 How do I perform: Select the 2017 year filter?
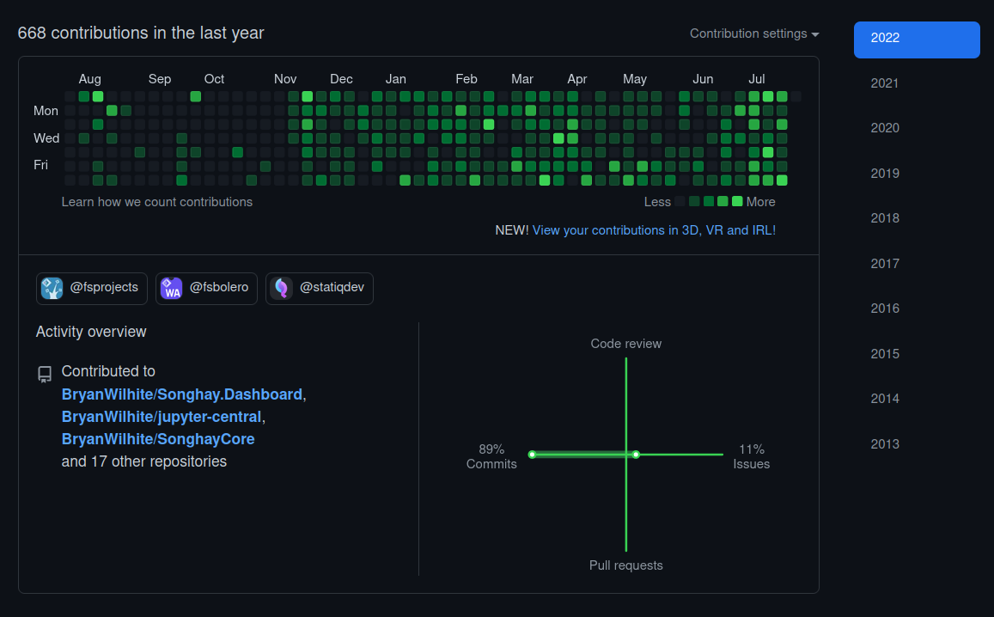tap(884, 263)
